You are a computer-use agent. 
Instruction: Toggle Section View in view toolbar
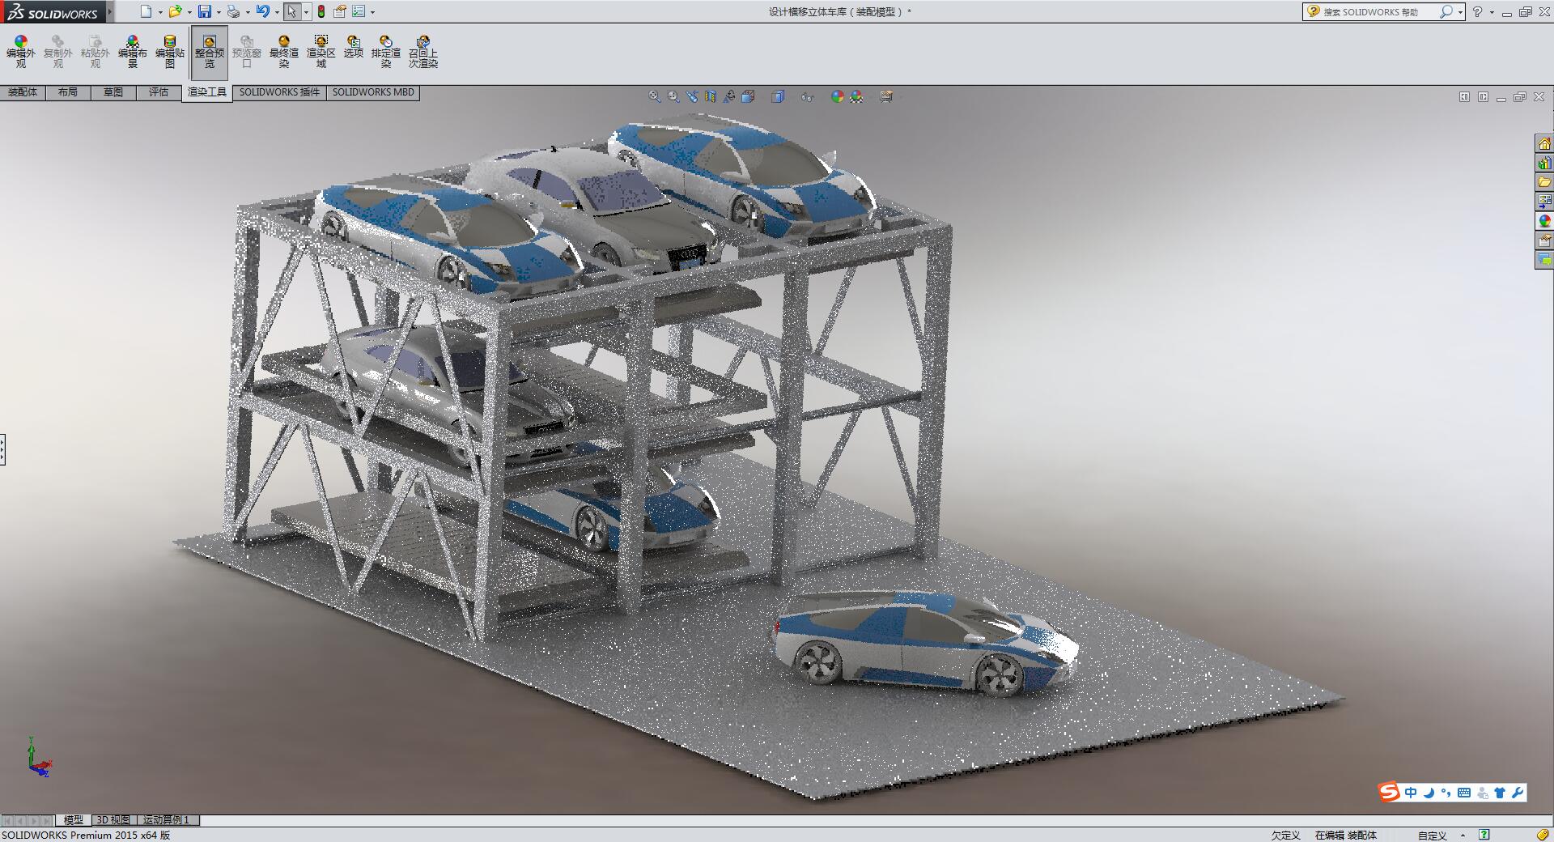[x=711, y=96]
